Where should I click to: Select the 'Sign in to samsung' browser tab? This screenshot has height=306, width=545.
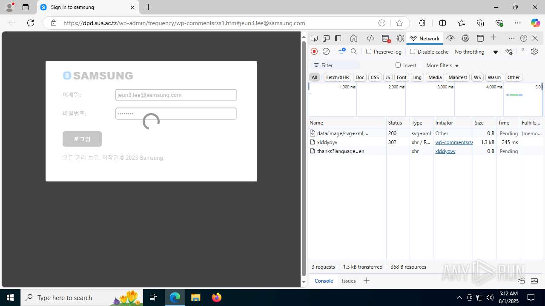[x=88, y=7]
